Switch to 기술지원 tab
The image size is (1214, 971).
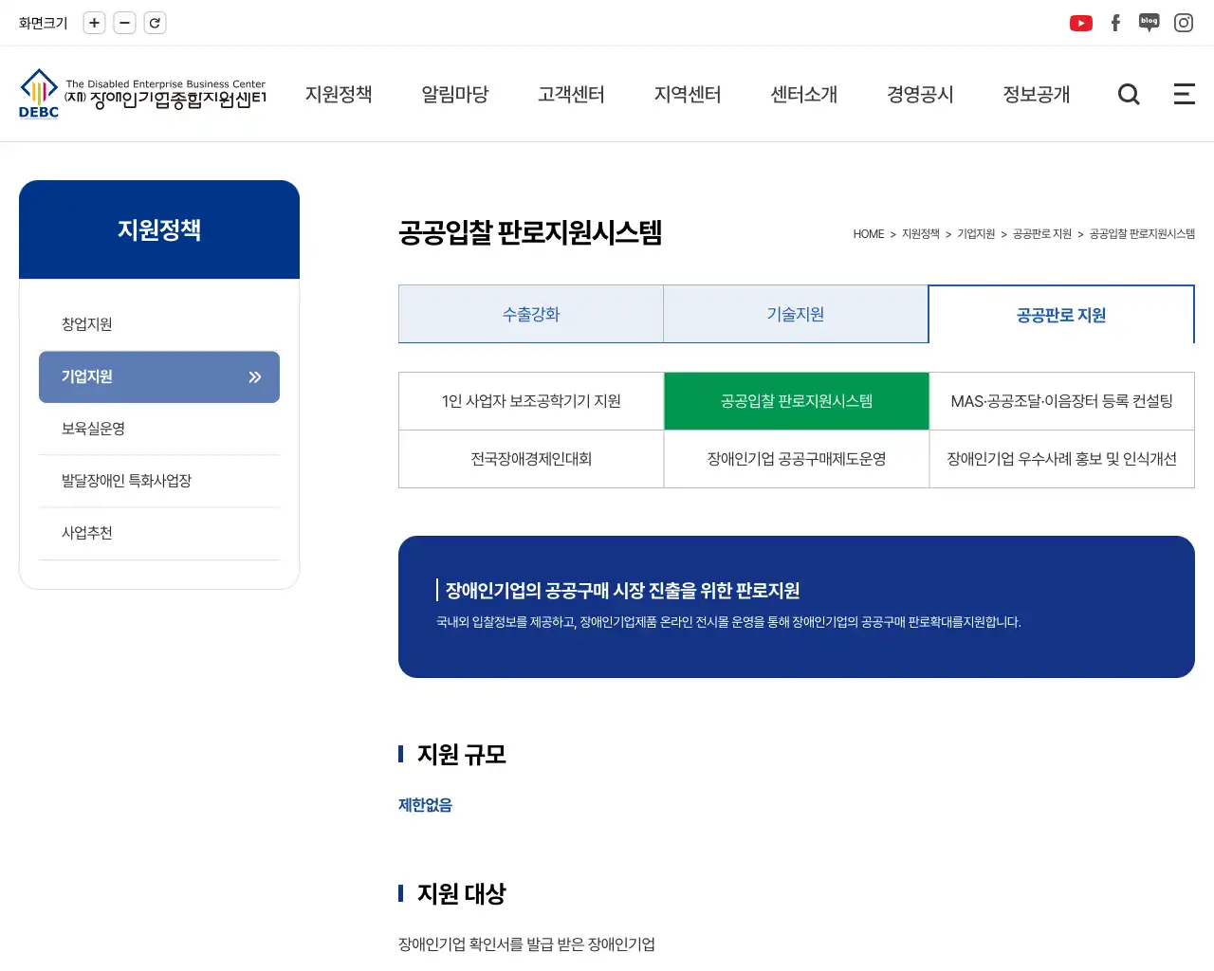pos(796,314)
